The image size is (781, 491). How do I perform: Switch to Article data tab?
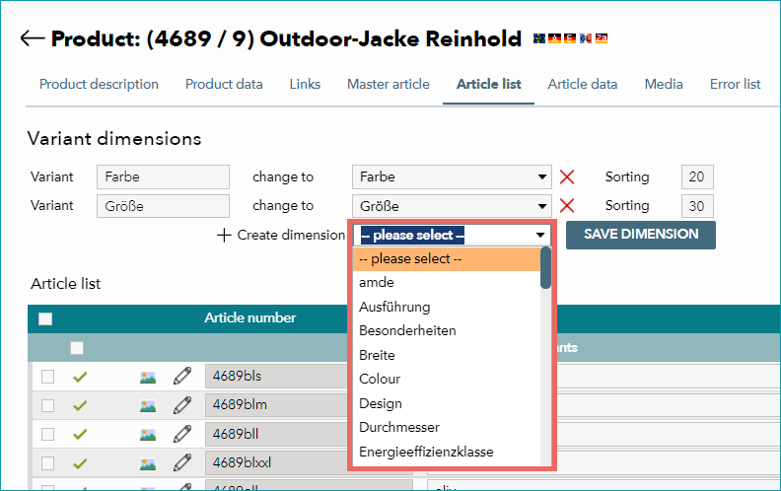[582, 84]
